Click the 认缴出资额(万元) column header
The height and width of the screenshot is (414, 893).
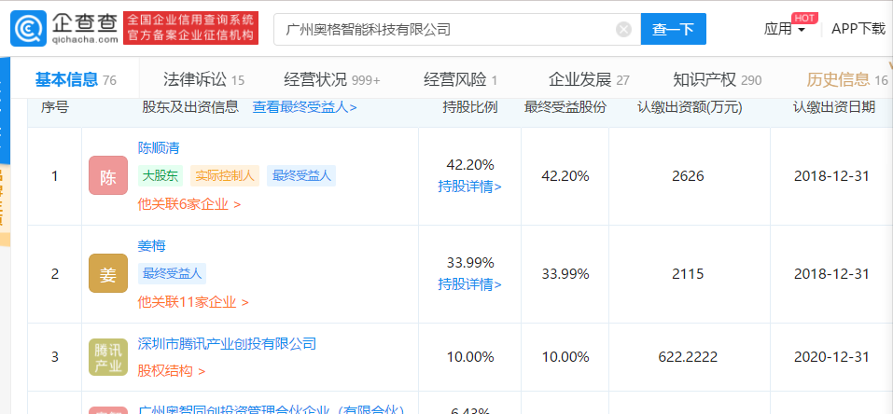(x=690, y=107)
